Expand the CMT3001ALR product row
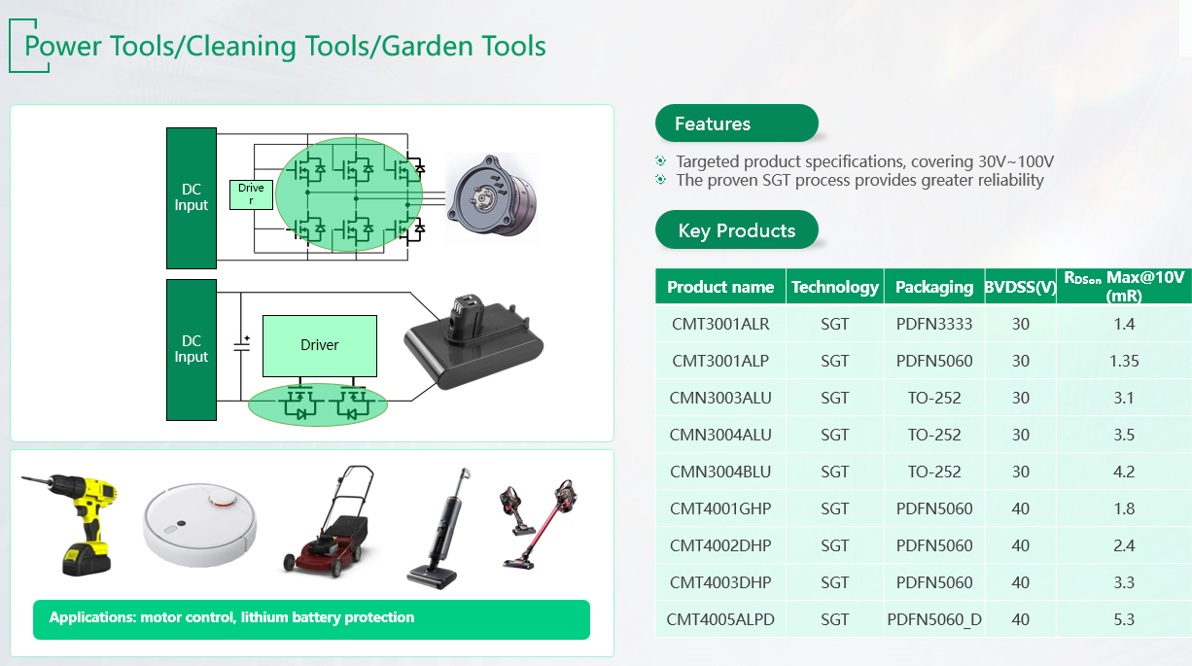The height and width of the screenshot is (666, 1192). click(x=720, y=324)
